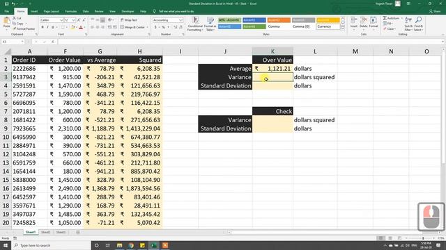Apply the yellow Fill Color bucket

72,27
